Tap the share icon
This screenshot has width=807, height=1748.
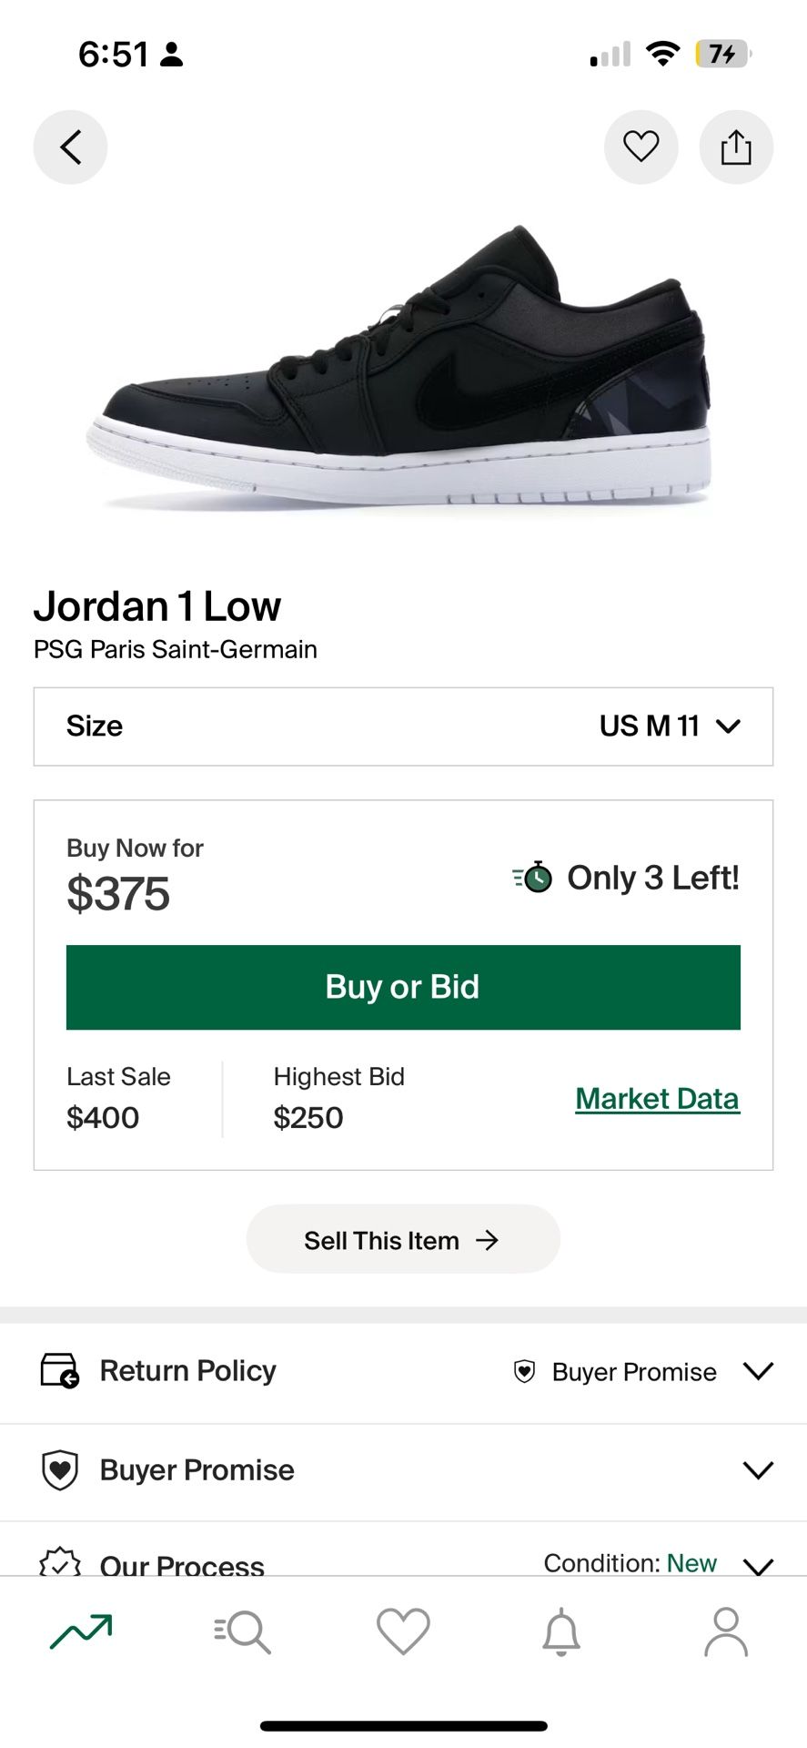click(735, 147)
